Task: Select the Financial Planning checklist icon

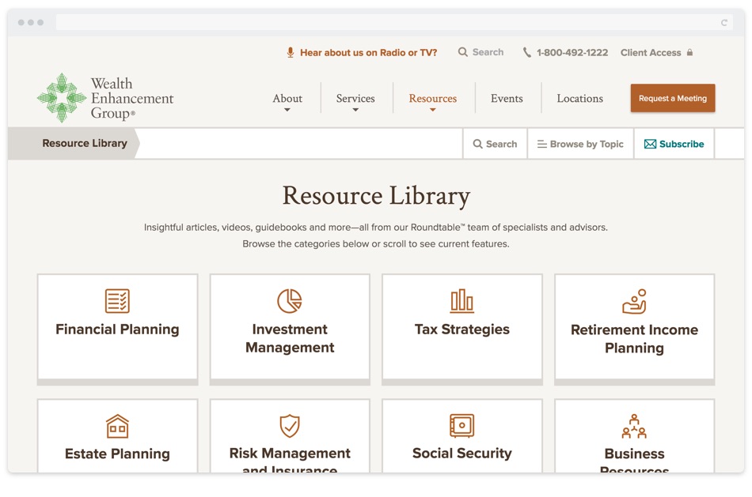Action: pyautogui.click(x=117, y=301)
